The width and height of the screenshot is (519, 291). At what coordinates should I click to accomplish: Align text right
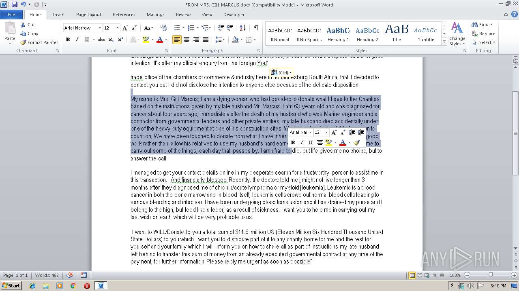tap(196, 40)
